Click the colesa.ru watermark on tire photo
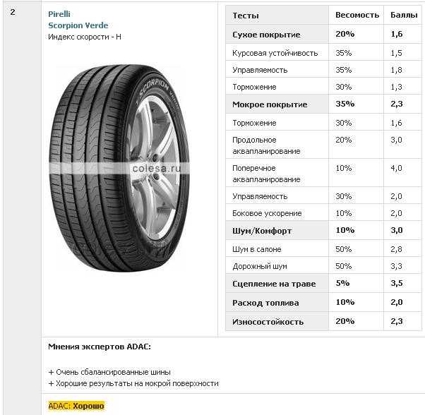The width and height of the screenshot is (425, 415). (x=156, y=169)
